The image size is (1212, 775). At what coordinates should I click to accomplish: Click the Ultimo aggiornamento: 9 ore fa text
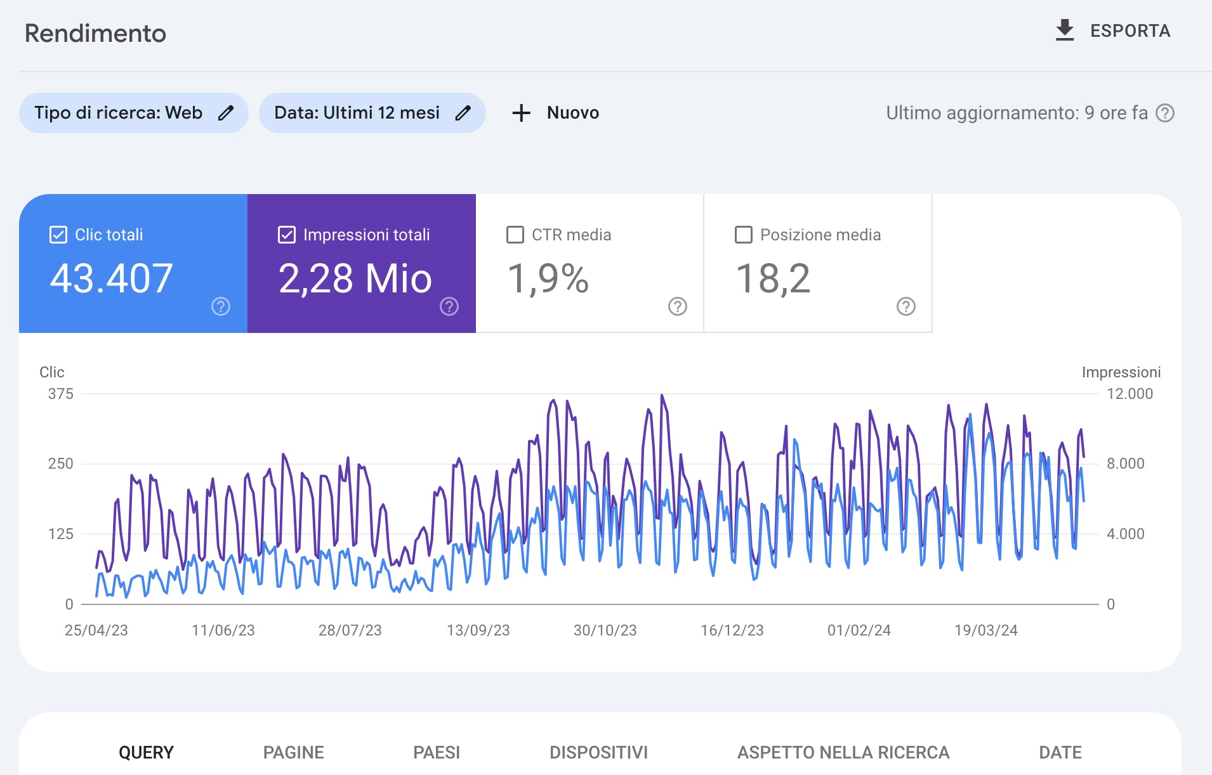(x=1017, y=113)
